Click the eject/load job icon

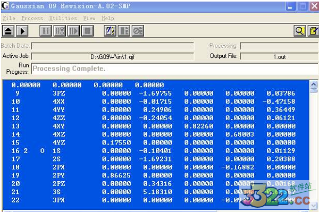click(8, 31)
